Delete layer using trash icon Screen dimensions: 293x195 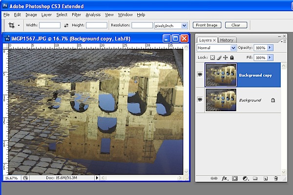point(275,178)
